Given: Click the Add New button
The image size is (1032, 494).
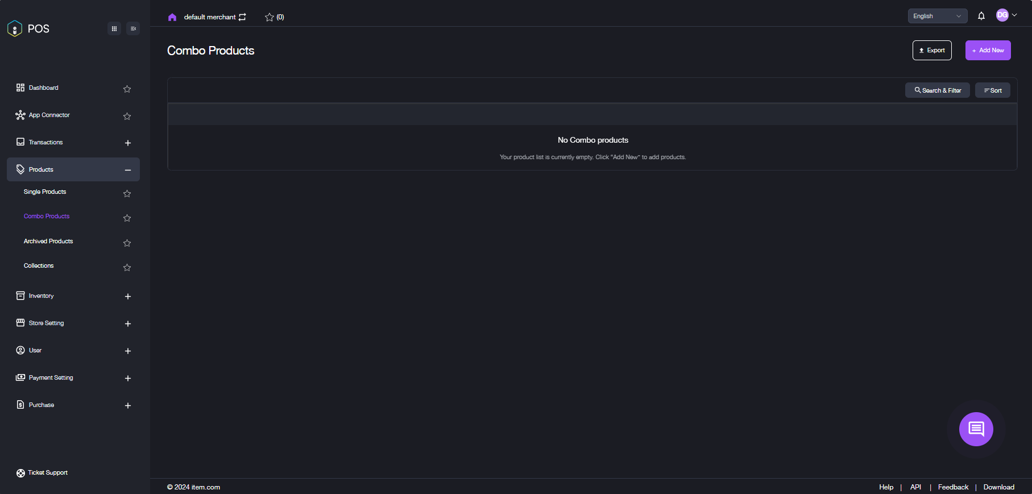Looking at the screenshot, I should [x=988, y=50].
